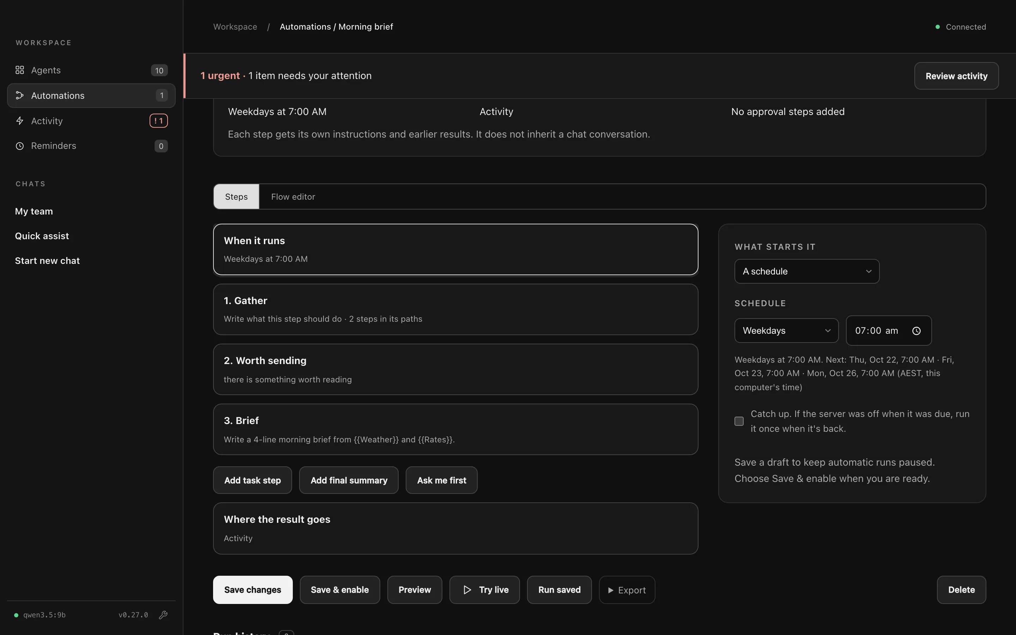This screenshot has width=1016, height=635.
Task: Click the '10' count badge beside Agents
Action: click(x=159, y=71)
